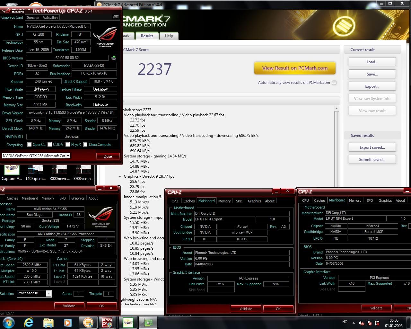
Task: Open Graphics tab in right CPU-Z
Action: click(x=385, y=200)
